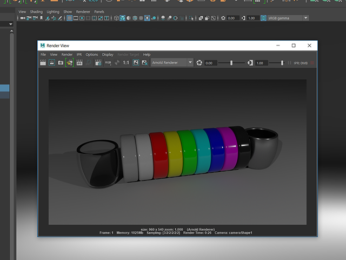Screen dimensions: 346x260
Task: Click the viewport exposure icon next to 0.00
Action: (x=223, y=18)
